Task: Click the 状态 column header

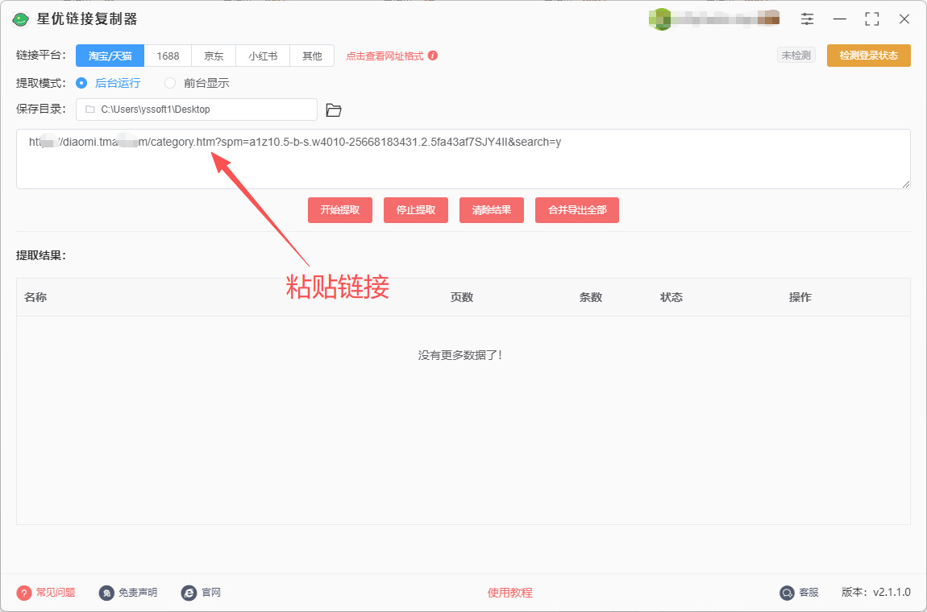Action: (671, 297)
